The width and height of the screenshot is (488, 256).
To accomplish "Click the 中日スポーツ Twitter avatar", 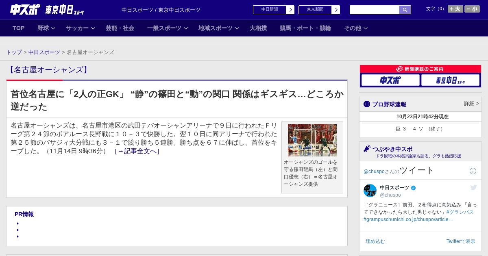I will [x=370, y=191].
